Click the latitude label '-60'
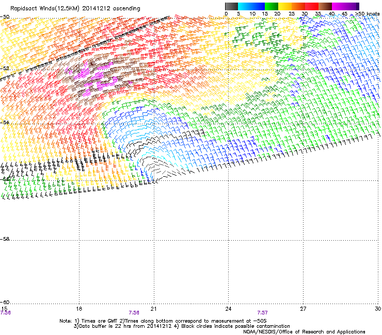 pos(5,302)
